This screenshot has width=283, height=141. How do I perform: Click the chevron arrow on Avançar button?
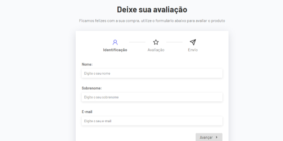(x=216, y=137)
